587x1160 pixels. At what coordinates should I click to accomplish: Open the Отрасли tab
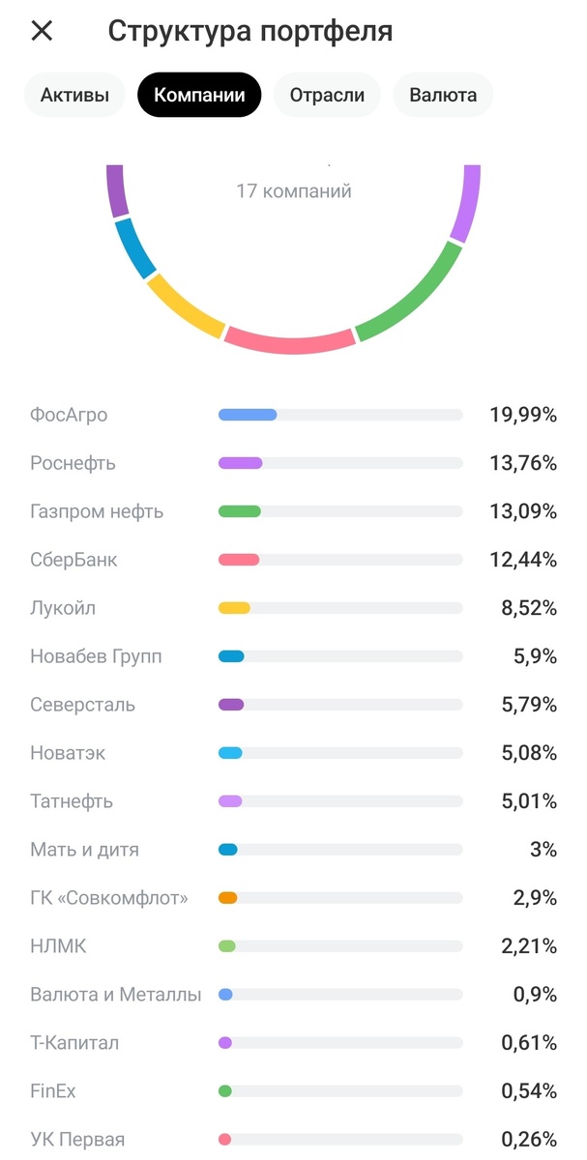[x=326, y=94]
